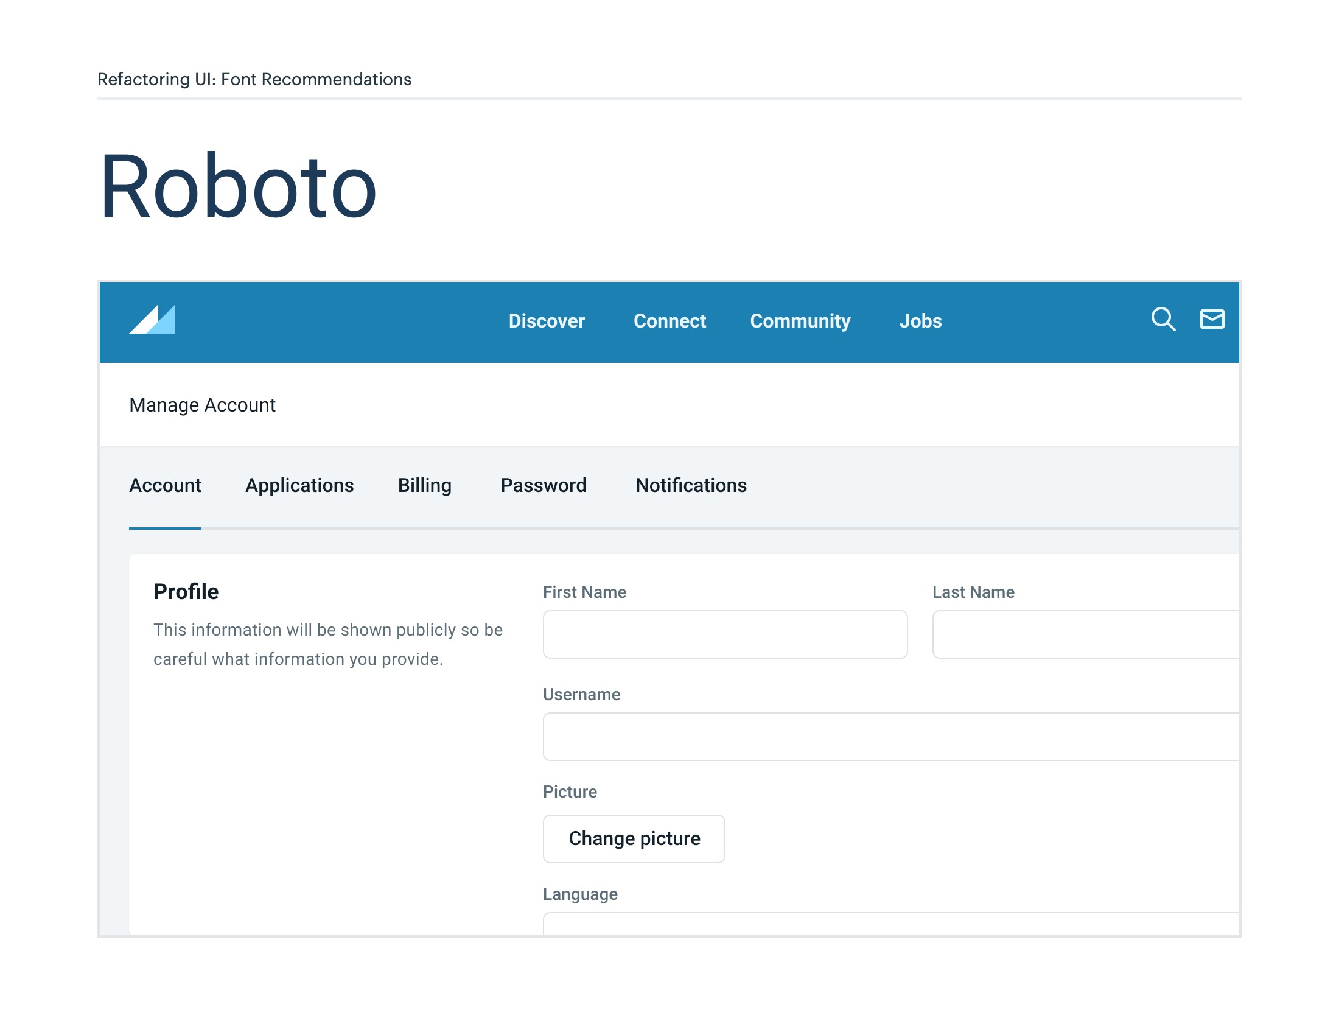Switch to the Password tab
The width and height of the screenshot is (1339, 1035).
542,485
